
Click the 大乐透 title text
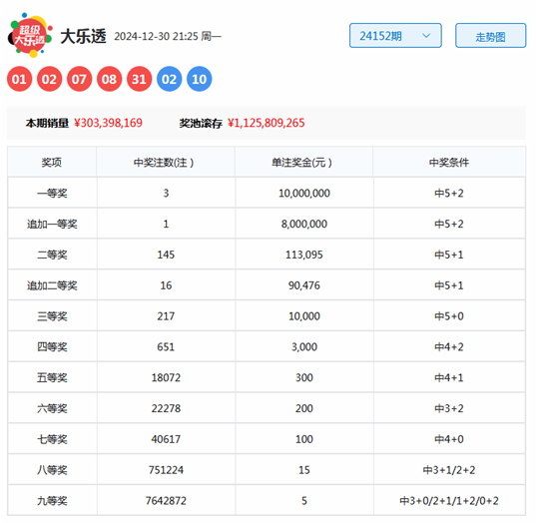[83, 36]
